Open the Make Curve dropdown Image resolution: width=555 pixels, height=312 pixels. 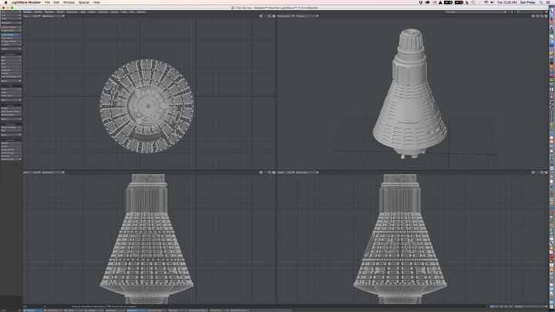click(11, 159)
